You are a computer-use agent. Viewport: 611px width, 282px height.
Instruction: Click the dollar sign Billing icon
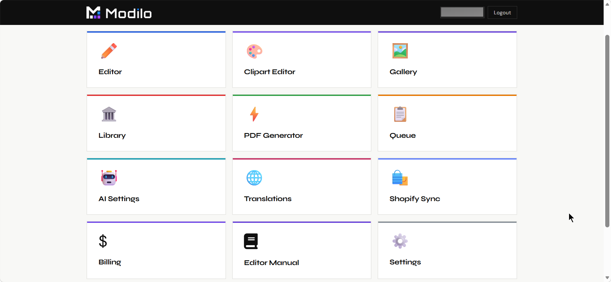(x=103, y=241)
